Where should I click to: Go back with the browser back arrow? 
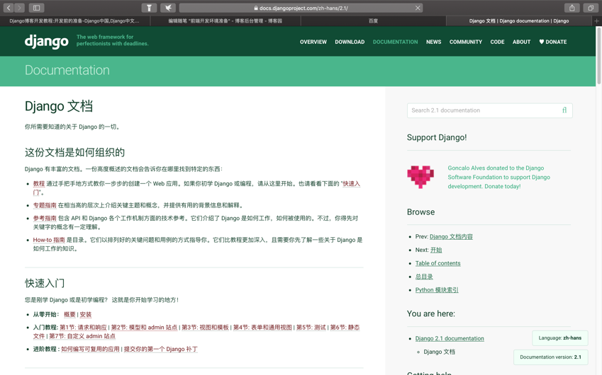tap(9, 8)
